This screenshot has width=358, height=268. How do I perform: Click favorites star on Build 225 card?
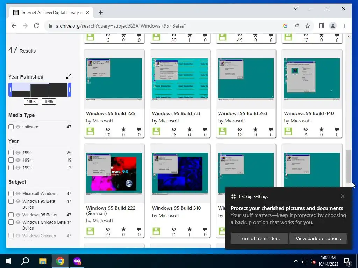pos(123,129)
